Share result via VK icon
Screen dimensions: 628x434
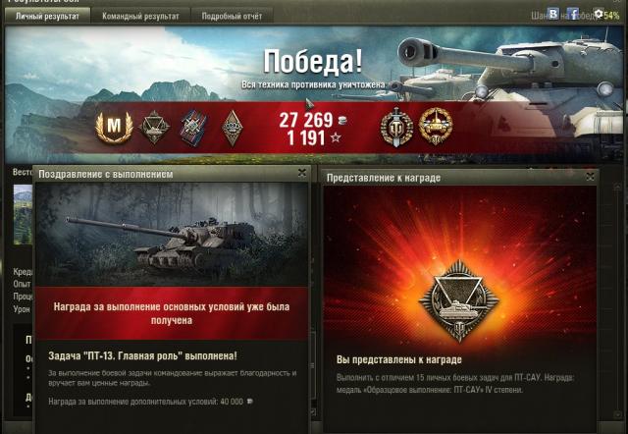[553, 14]
